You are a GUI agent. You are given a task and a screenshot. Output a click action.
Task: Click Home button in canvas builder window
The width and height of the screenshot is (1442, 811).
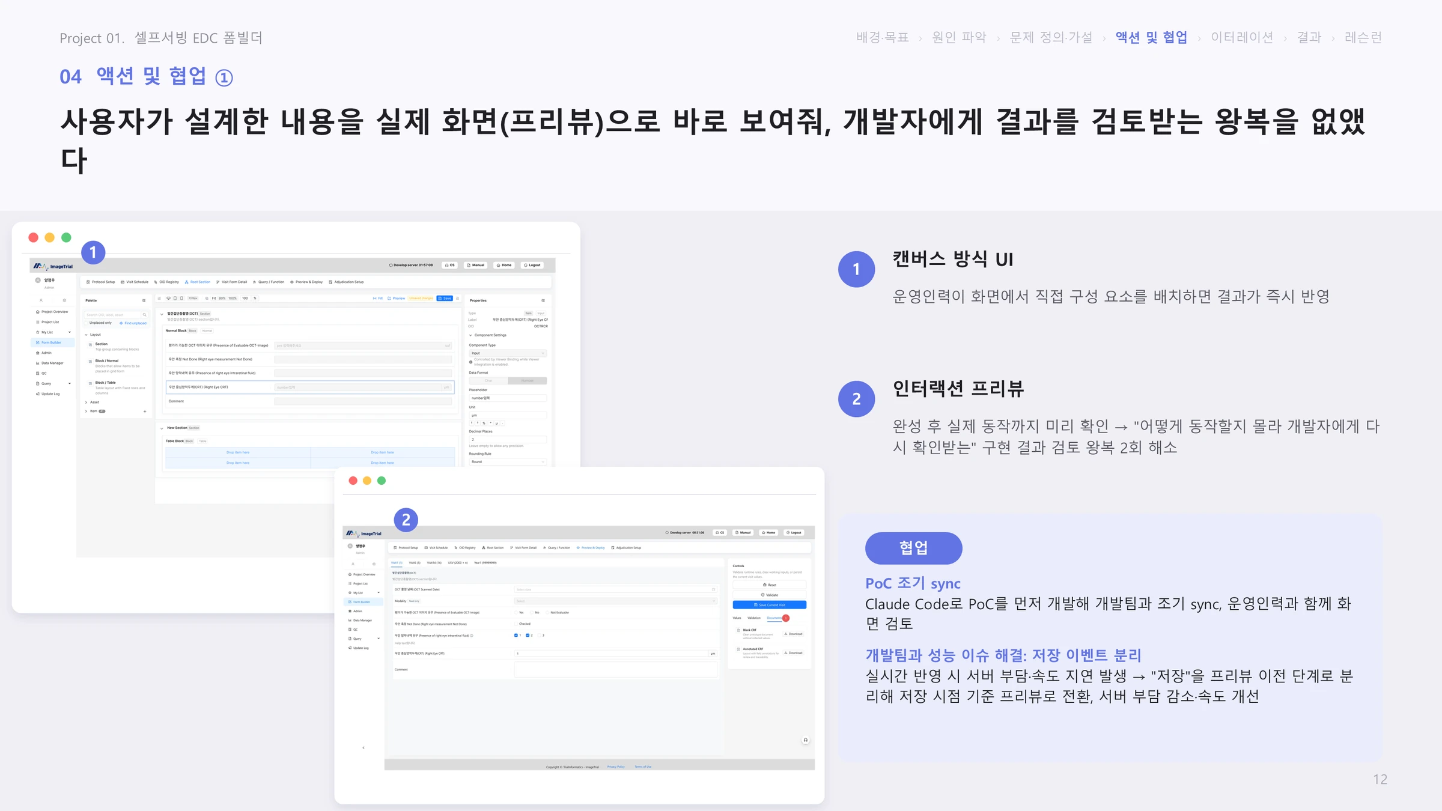[504, 265]
